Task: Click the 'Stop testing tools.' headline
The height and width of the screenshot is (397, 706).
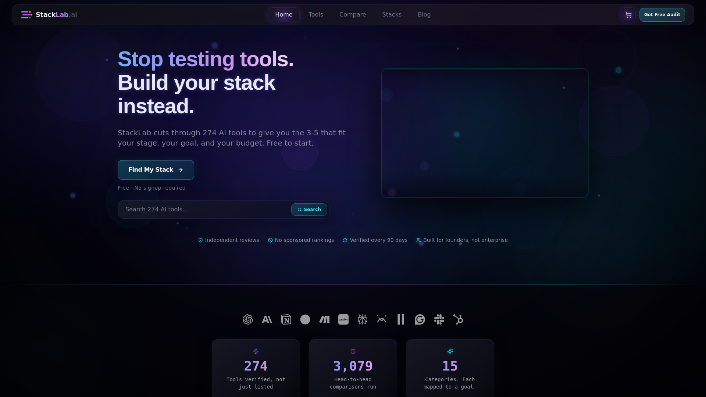Action: pyautogui.click(x=206, y=59)
